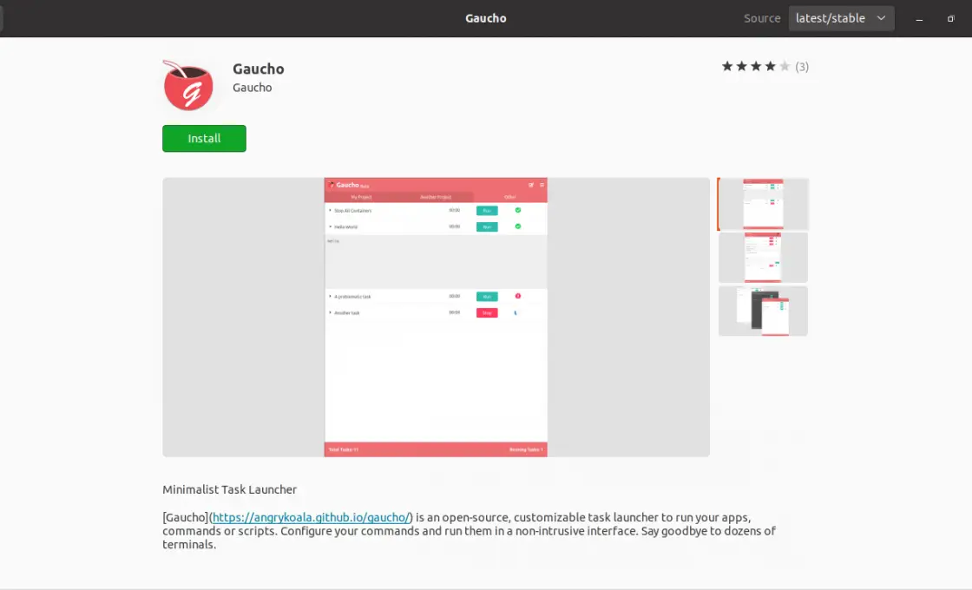The height and width of the screenshot is (590, 972).
Task: Click the (3) review count
Action: coord(802,67)
